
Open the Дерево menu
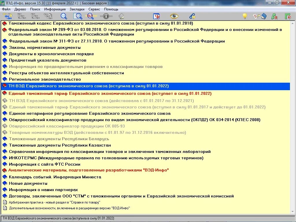tap(20, 9)
